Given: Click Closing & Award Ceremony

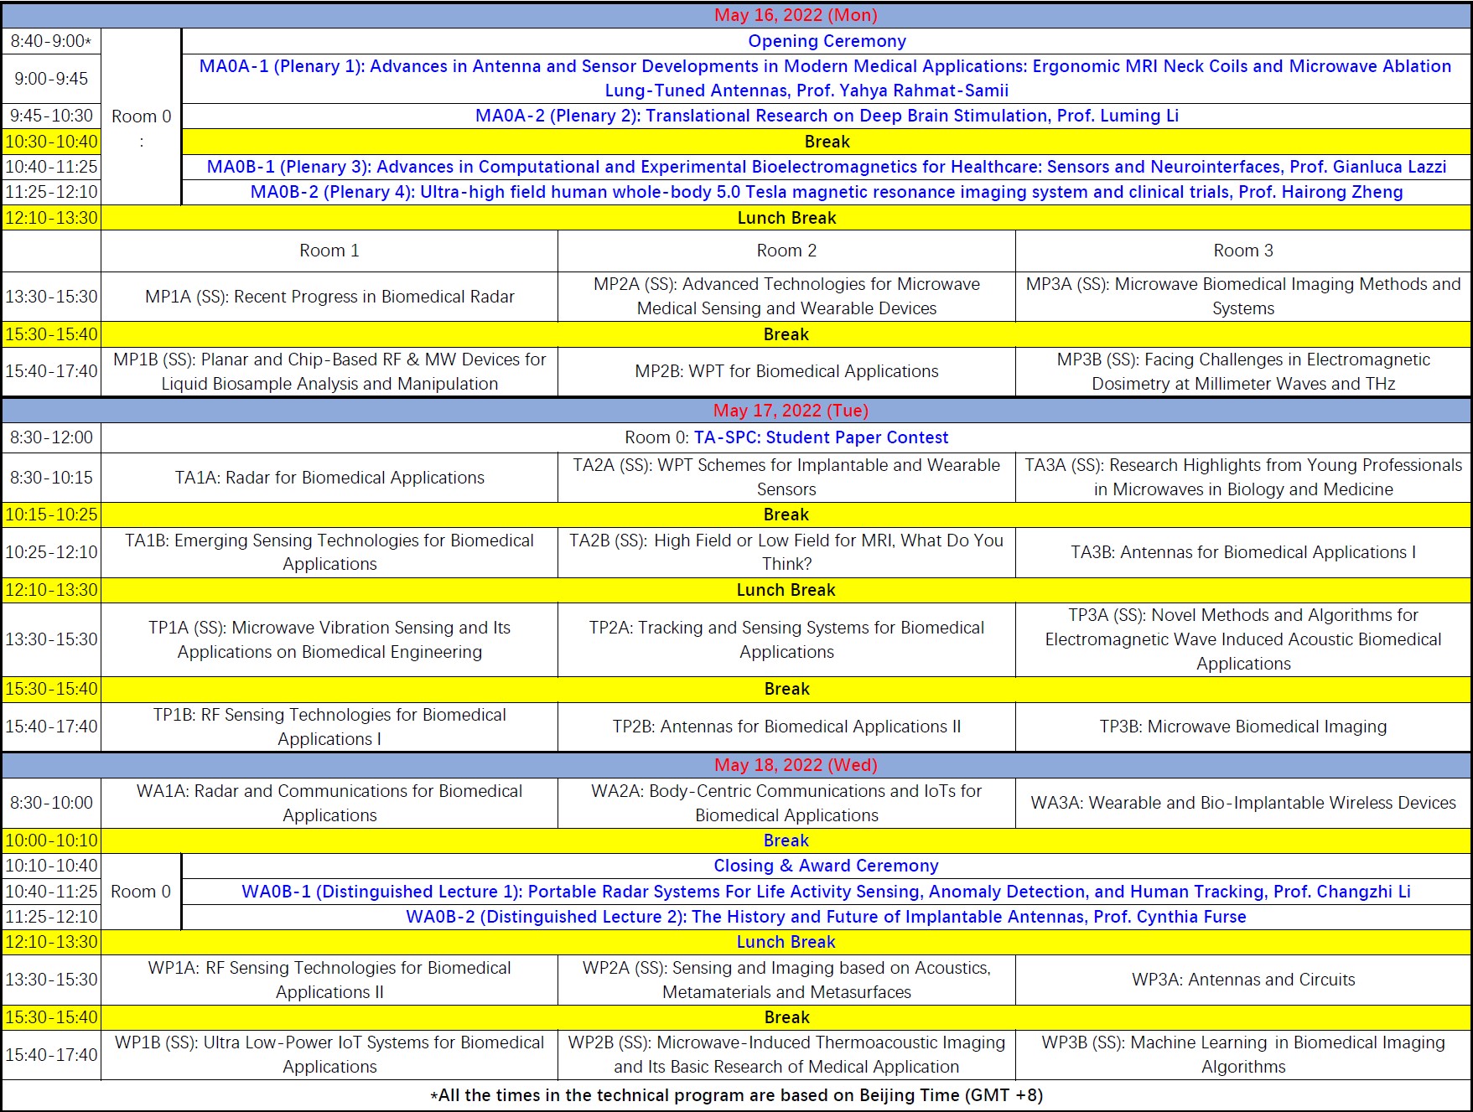Looking at the screenshot, I should point(826,866).
